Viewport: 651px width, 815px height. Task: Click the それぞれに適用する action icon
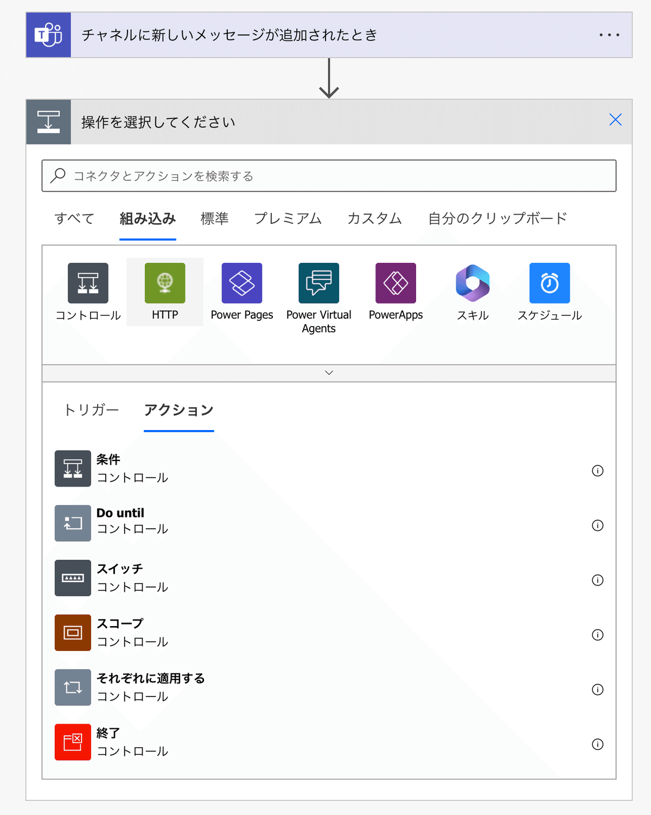tap(73, 687)
